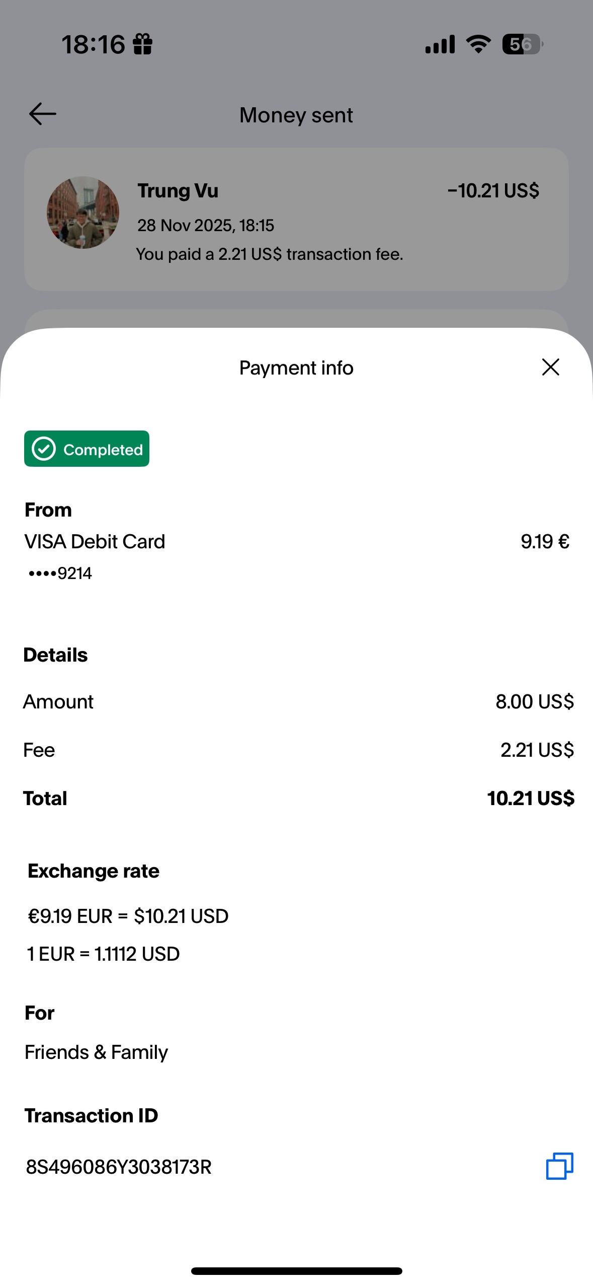Tap the VISA Debit Card row
The height and width of the screenshot is (1287, 593).
95,542
